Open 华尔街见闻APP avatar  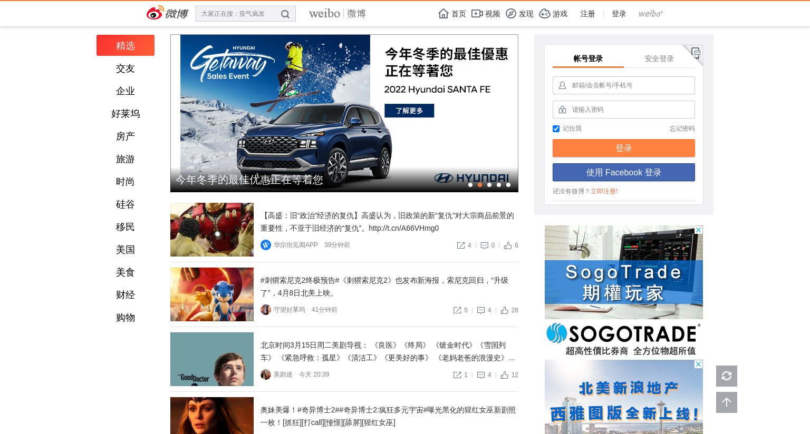pos(266,245)
